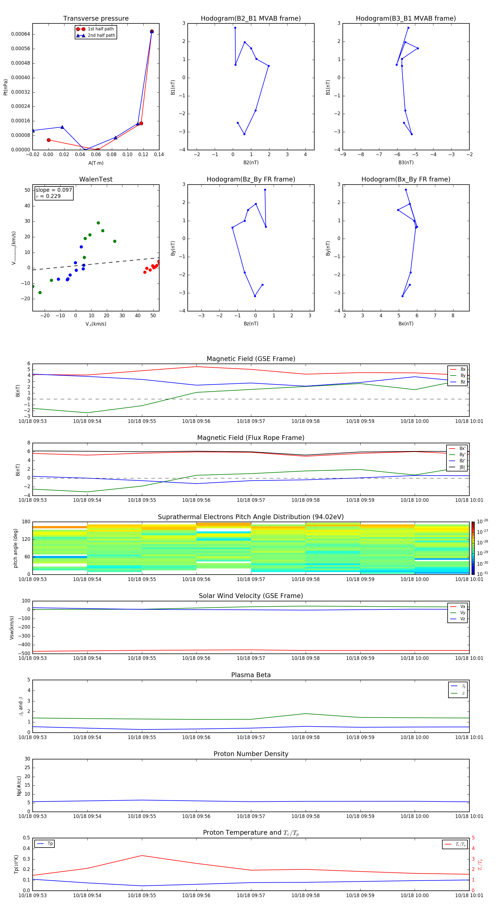Click the pitch angle colorbar scale

473,548
